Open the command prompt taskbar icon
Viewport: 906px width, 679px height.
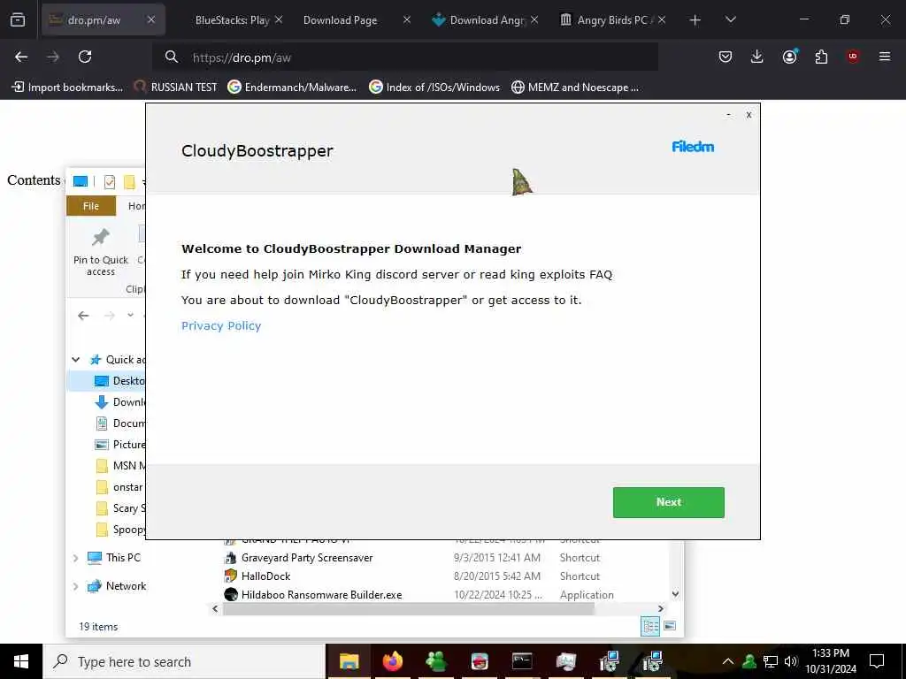point(522,661)
